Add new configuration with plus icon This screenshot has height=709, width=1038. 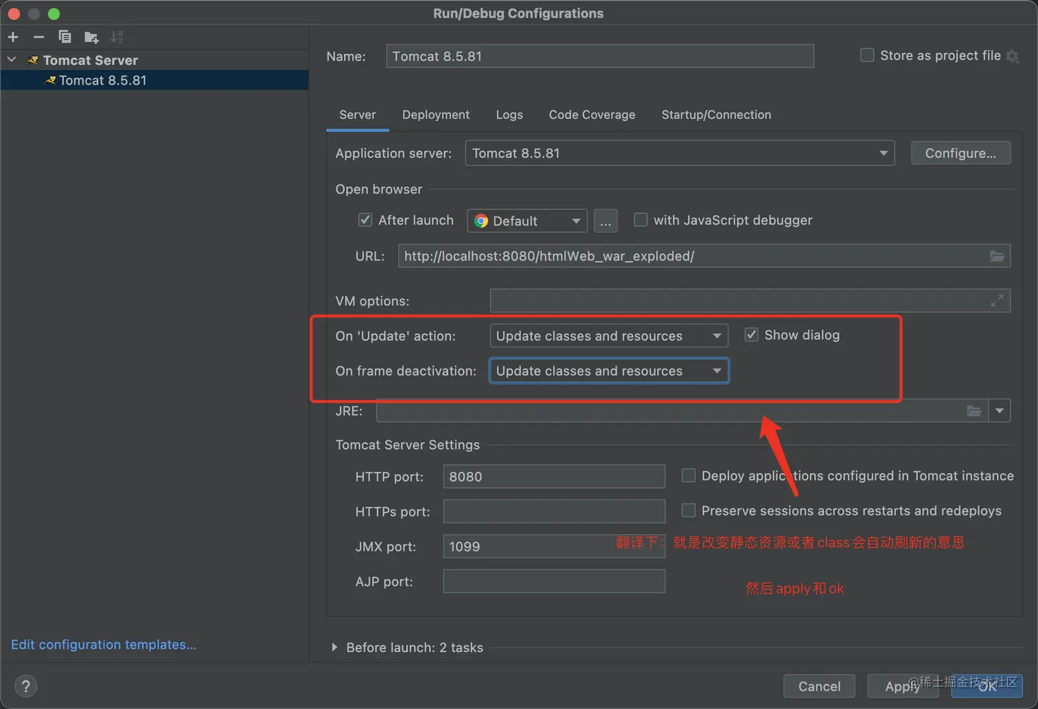click(13, 37)
